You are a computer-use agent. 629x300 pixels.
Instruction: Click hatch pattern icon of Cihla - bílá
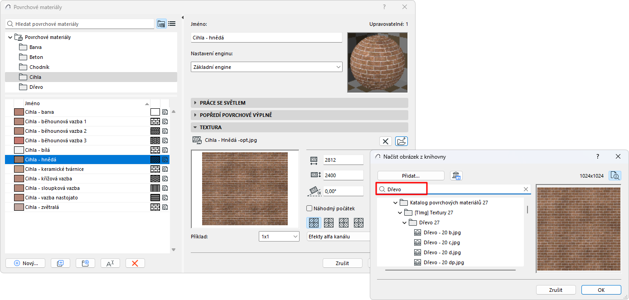point(155,150)
